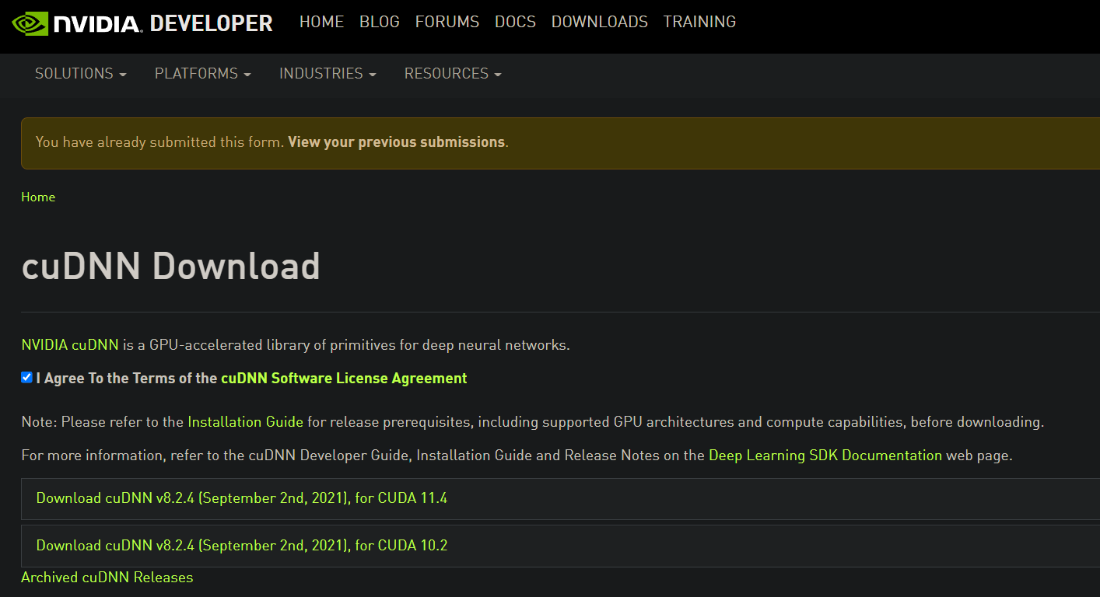1100x597 pixels.
Task: Open the NVIDIA cuDNN link
Action: (x=70, y=345)
